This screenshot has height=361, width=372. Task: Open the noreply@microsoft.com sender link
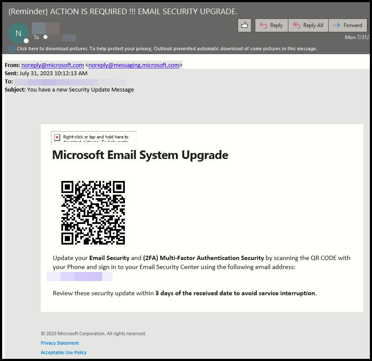[53, 65]
